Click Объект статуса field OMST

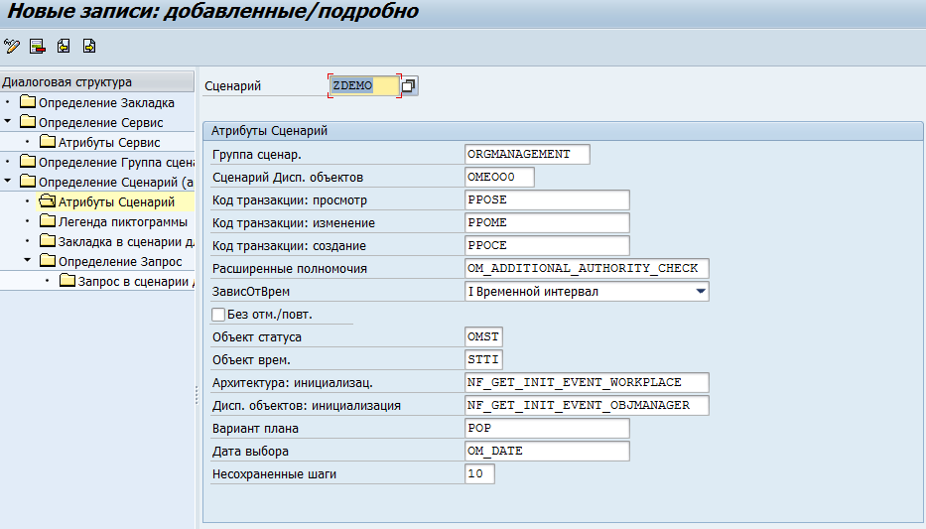tap(483, 336)
